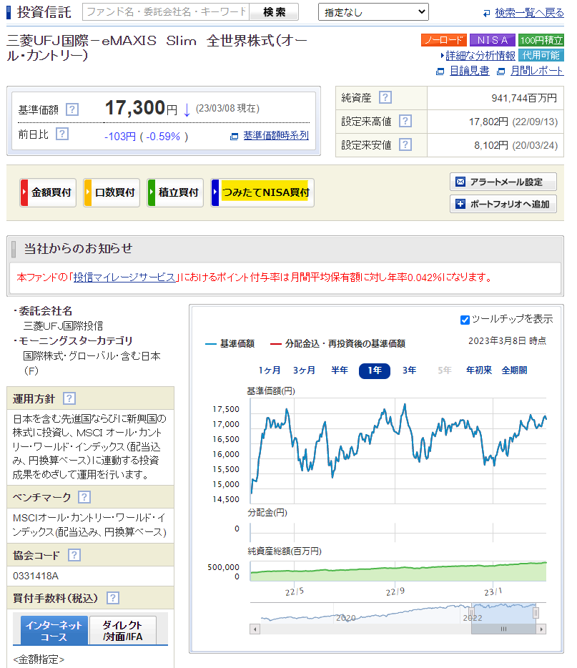
Task: Click the 口数買付 button
Action: (112, 192)
